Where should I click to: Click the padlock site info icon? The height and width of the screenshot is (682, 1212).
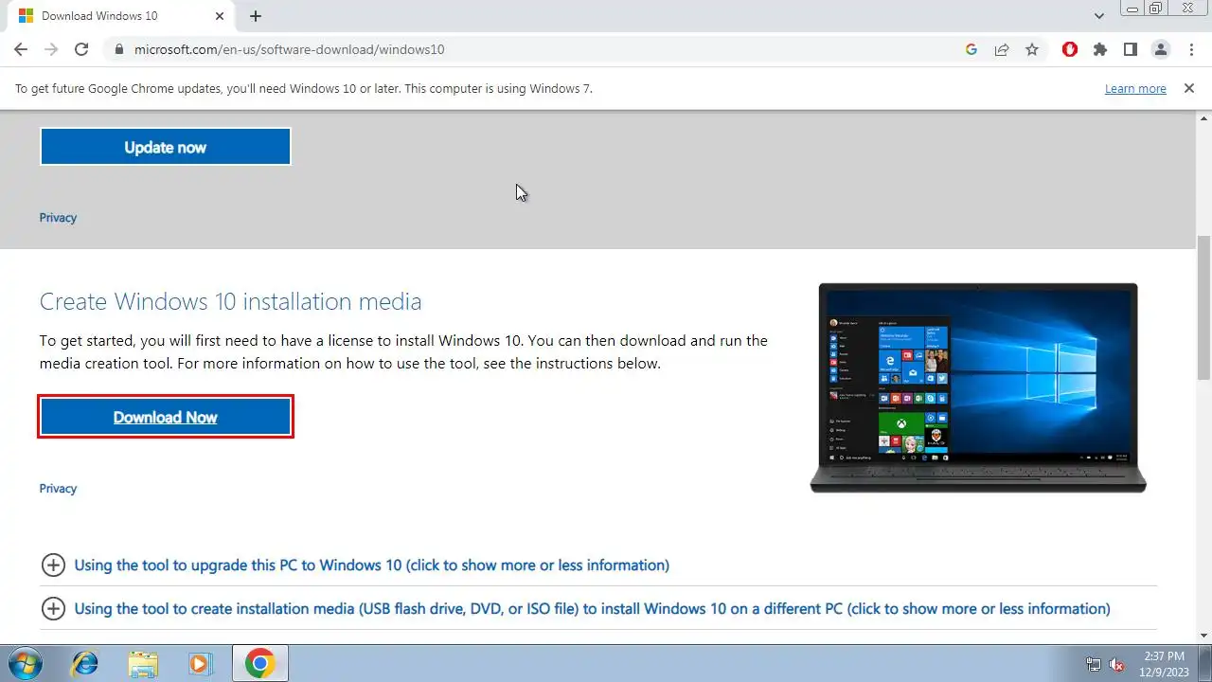click(118, 49)
